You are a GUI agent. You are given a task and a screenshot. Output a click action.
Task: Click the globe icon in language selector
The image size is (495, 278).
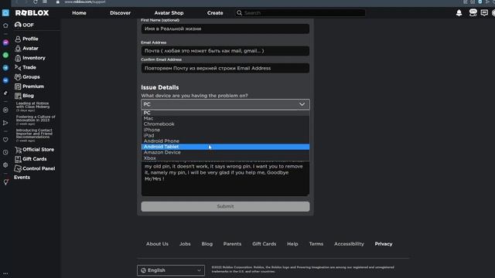143,270
